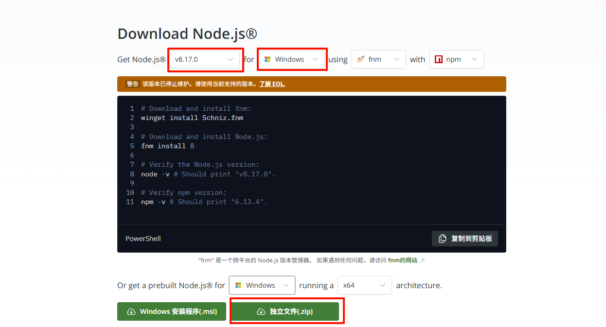Image resolution: width=606 pixels, height=327 pixels.
Task: Click the 'npm -v' code line
Action: click(204, 202)
